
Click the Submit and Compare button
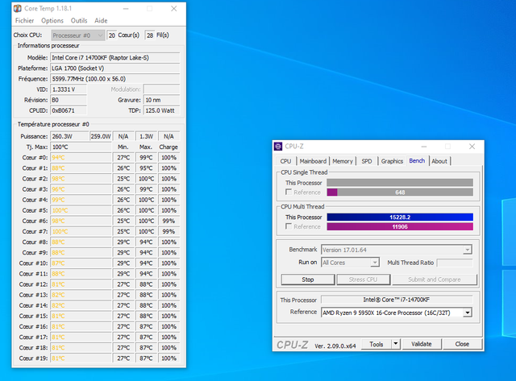434,280
